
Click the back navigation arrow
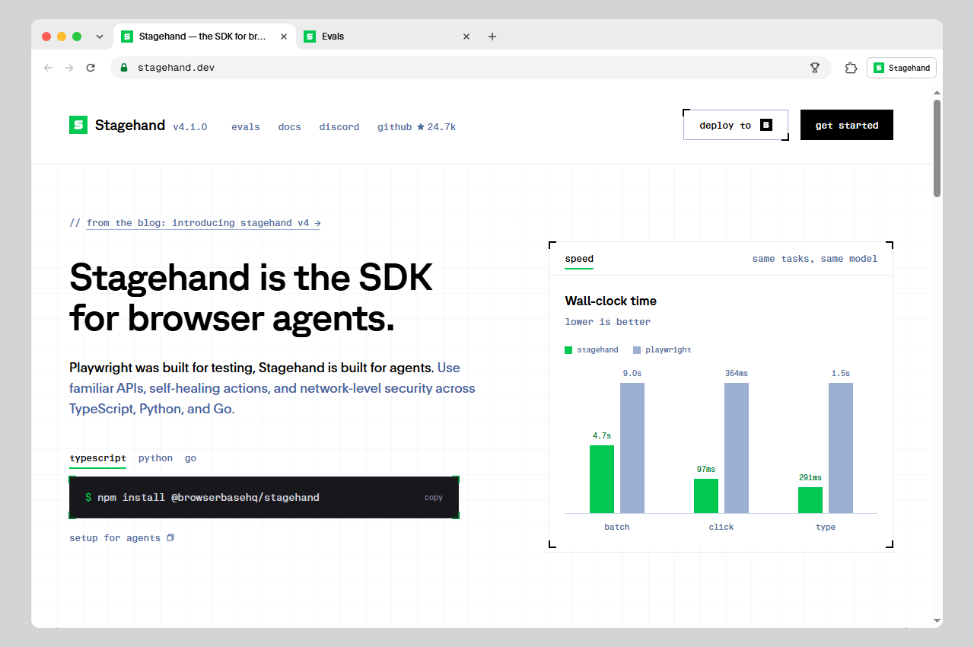(x=49, y=68)
